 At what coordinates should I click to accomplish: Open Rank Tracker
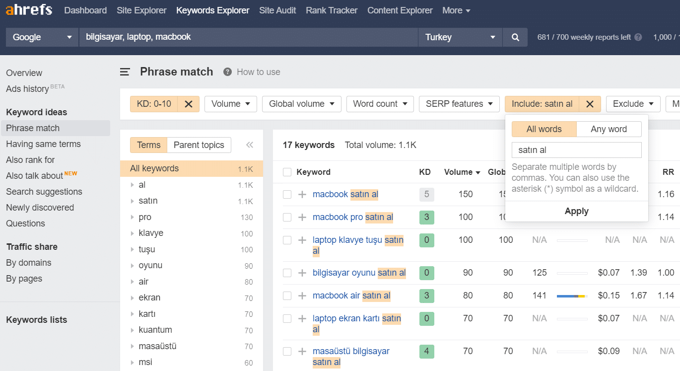pos(332,10)
